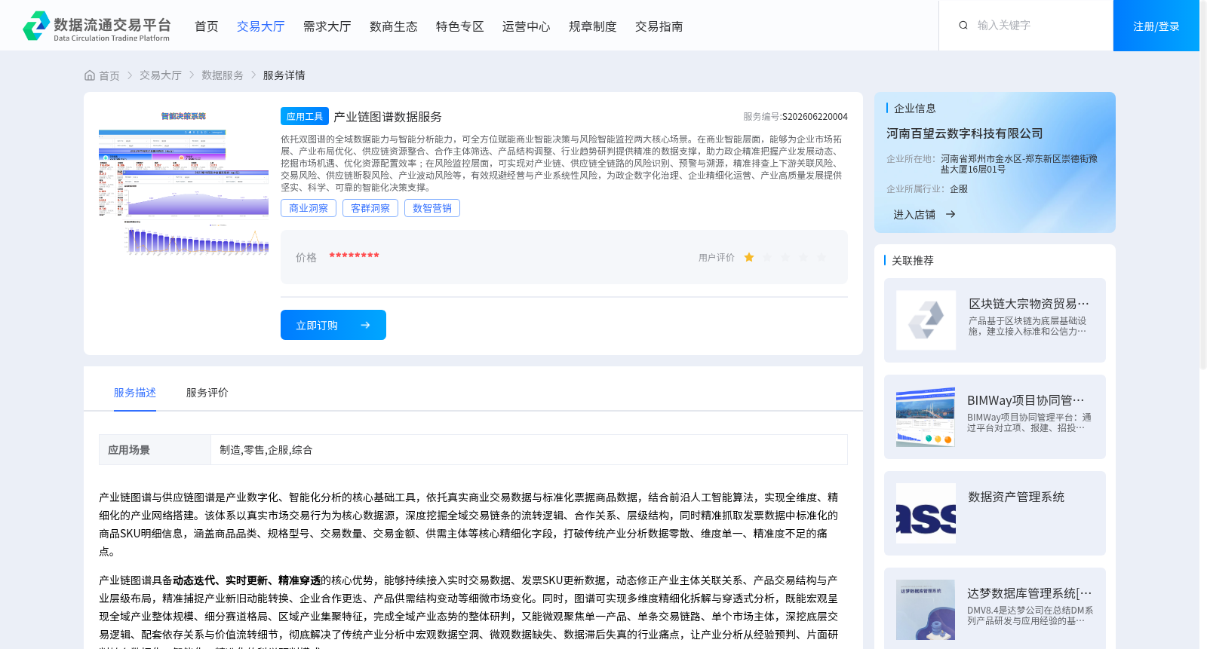Open 交易指南 in the top navigation

pos(659,26)
